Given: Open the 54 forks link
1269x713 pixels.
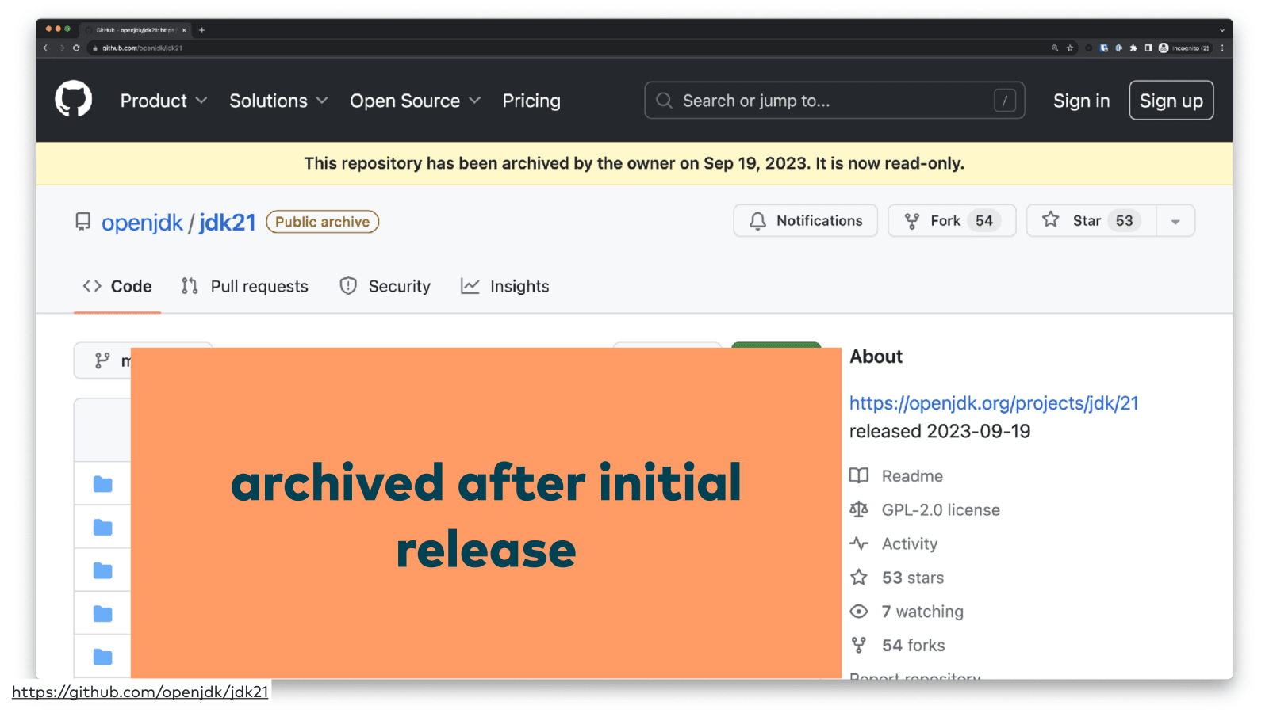Looking at the screenshot, I should pyautogui.click(x=914, y=646).
